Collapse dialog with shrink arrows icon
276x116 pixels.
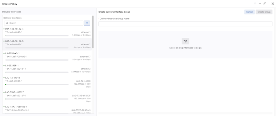pyautogui.click(x=264, y=3)
